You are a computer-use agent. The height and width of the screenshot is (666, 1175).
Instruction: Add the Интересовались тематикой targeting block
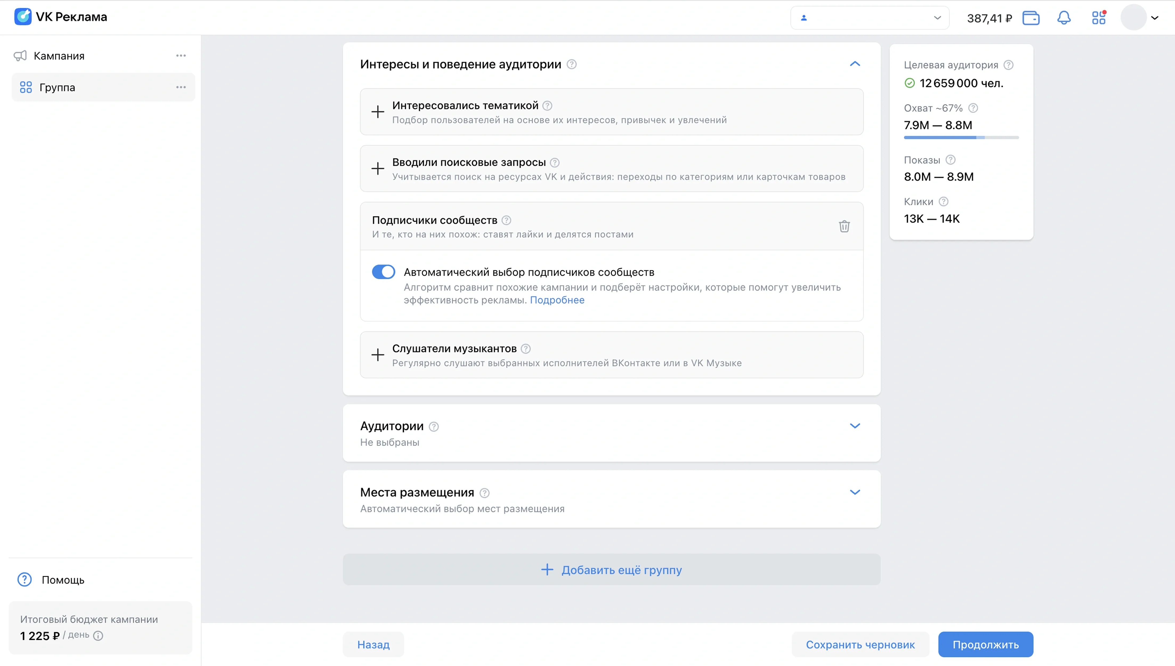pyautogui.click(x=378, y=112)
